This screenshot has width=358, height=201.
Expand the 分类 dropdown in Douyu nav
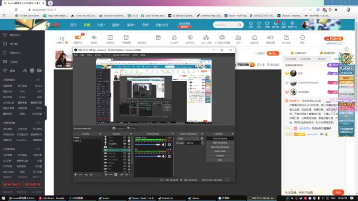[101, 25]
